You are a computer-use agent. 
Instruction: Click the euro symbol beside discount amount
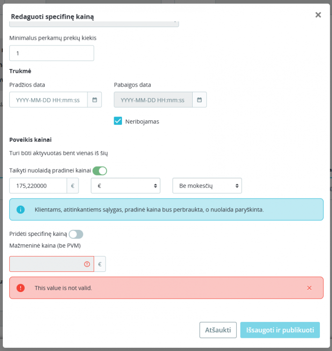[x=72, y=186]
